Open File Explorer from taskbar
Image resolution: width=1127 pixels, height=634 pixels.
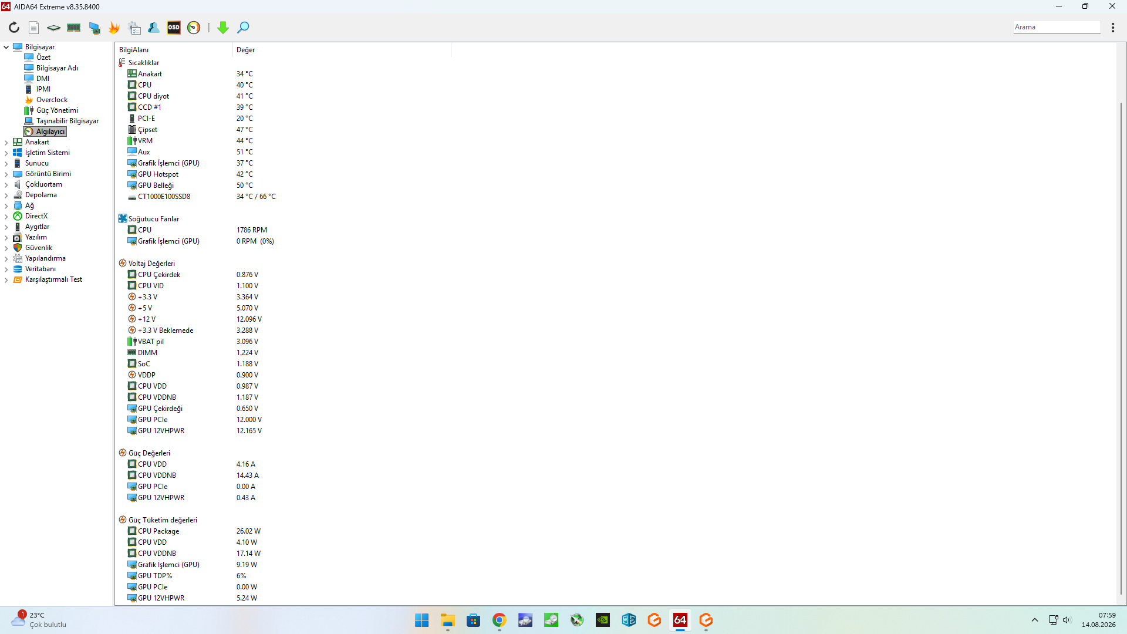click(448, 620)
